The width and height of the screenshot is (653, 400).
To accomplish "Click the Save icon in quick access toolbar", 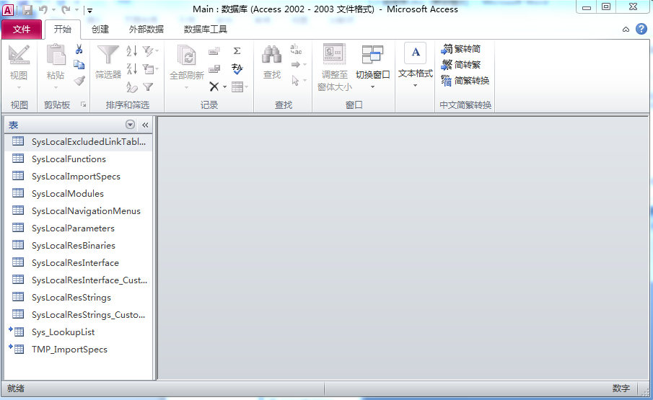I will [27, 9].
